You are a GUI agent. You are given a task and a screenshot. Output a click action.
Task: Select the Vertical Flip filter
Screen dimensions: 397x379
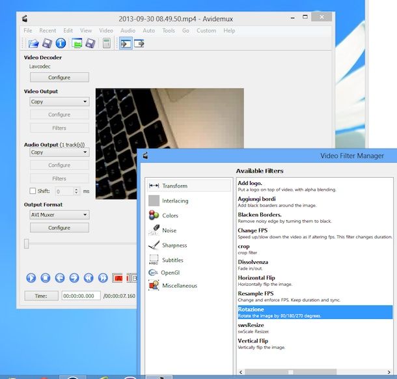tap(315, 344)
